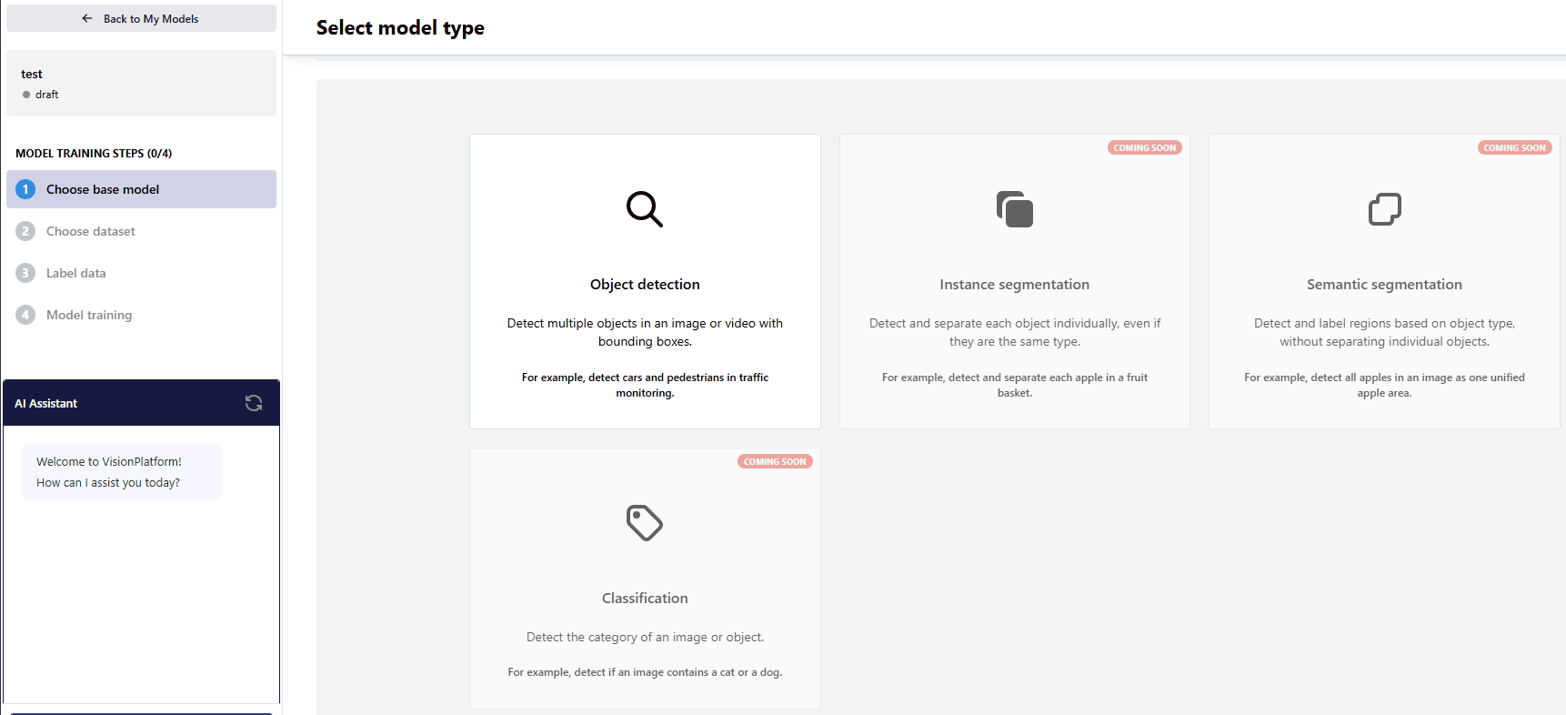Click the Object detection magnifier icon
This screenshot has width=1566, height=715.
pyautogui.click(x=644, y=209)
